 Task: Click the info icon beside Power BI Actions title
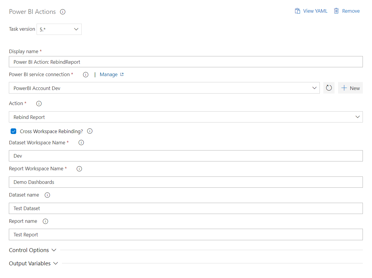point(63,12)
